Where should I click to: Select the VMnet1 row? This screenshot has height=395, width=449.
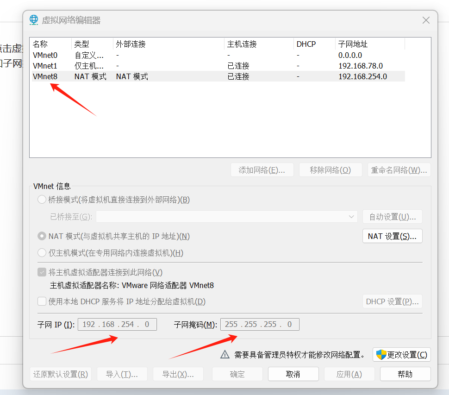point(218,66)
